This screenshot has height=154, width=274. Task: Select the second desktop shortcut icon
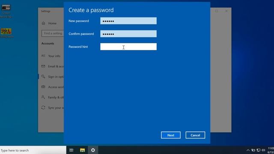click(x=6, y=33)
